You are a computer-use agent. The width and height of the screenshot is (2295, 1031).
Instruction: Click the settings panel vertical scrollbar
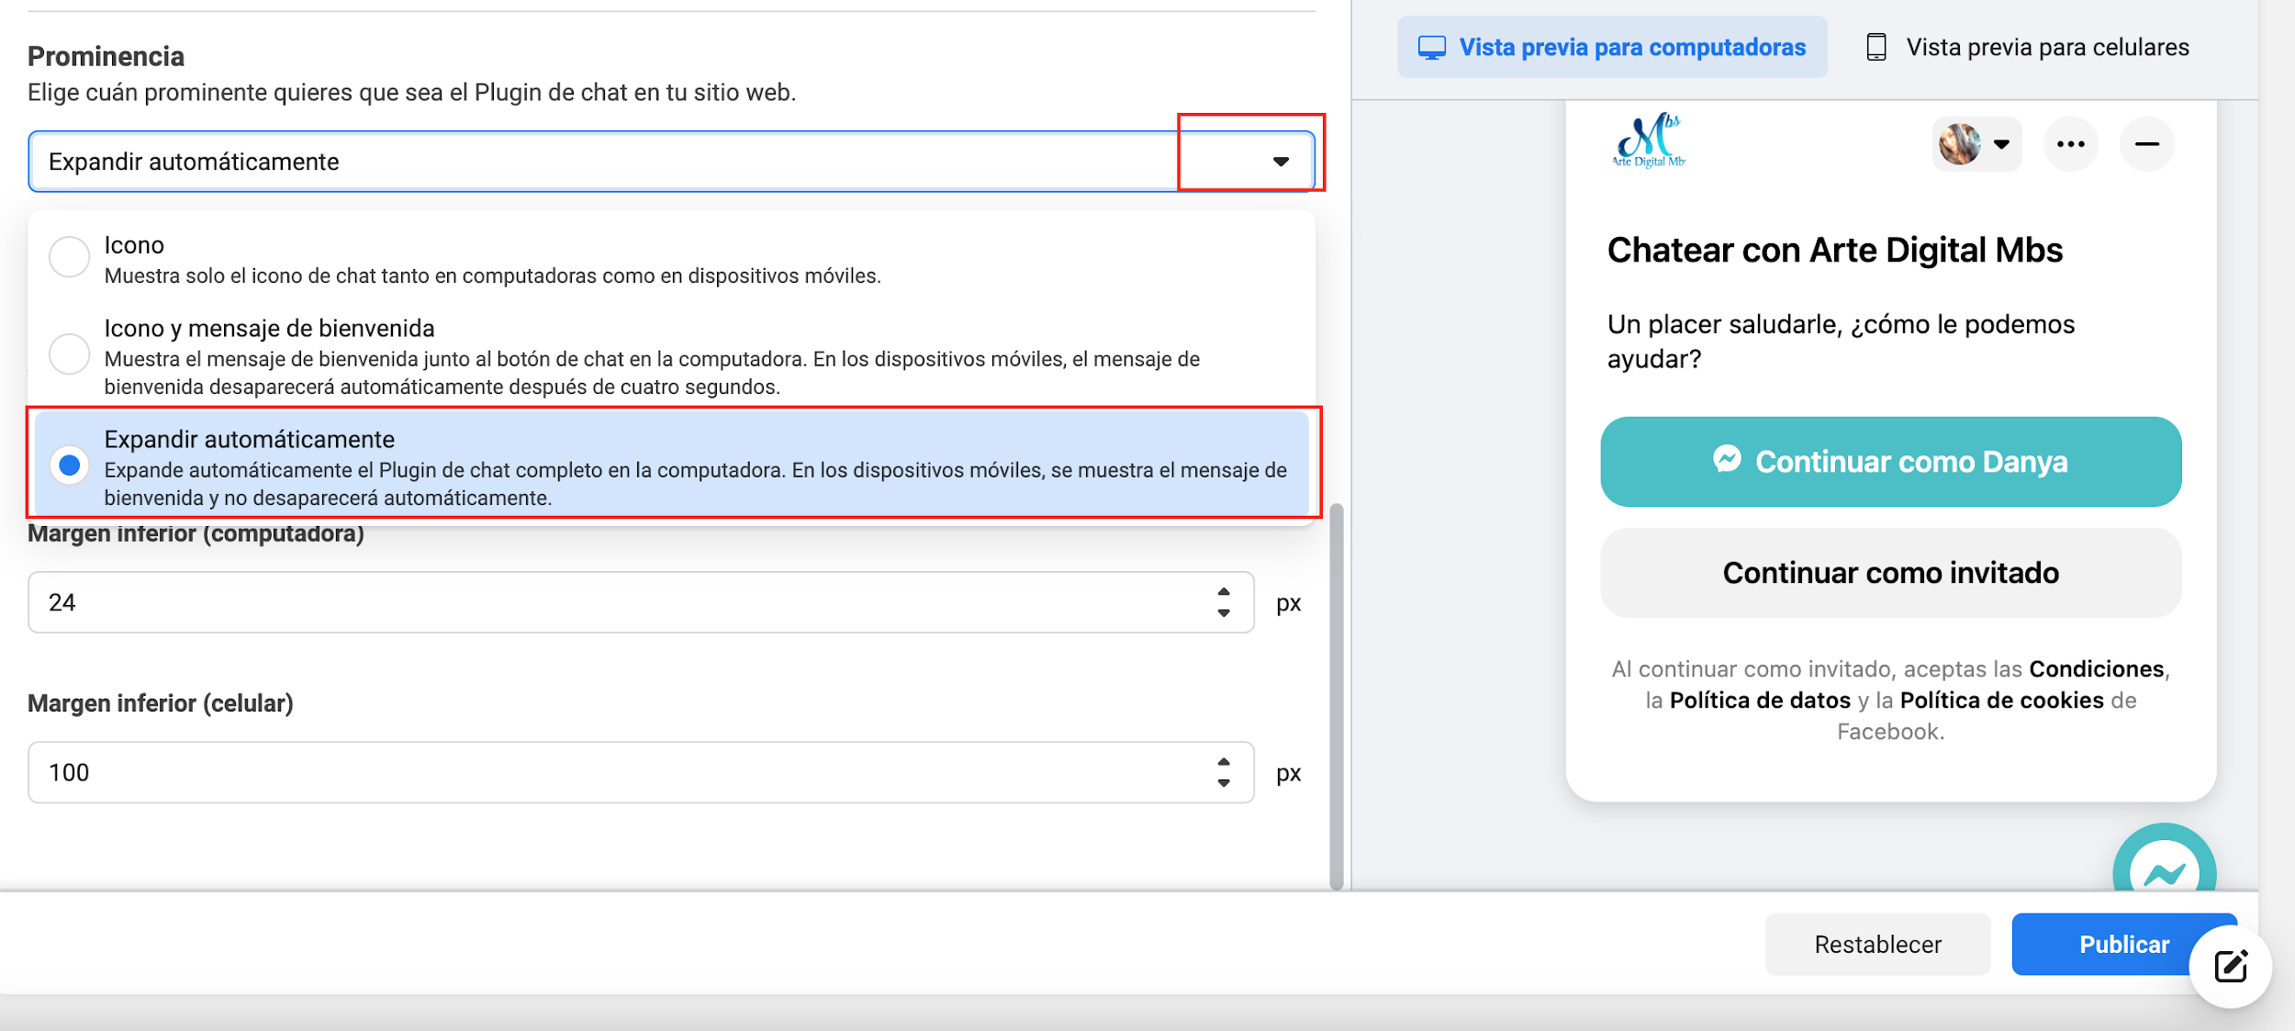[1337, 696]
